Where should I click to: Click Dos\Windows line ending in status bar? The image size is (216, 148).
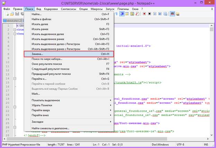tap(160, 145)
